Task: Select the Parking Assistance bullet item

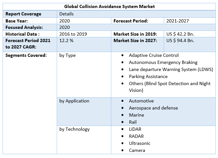Action: 148,76
